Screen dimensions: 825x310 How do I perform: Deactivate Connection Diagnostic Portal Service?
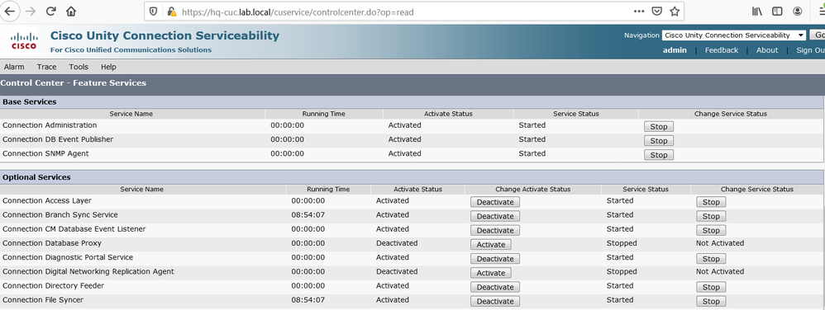pyautogui.click(x=494, y=259)
